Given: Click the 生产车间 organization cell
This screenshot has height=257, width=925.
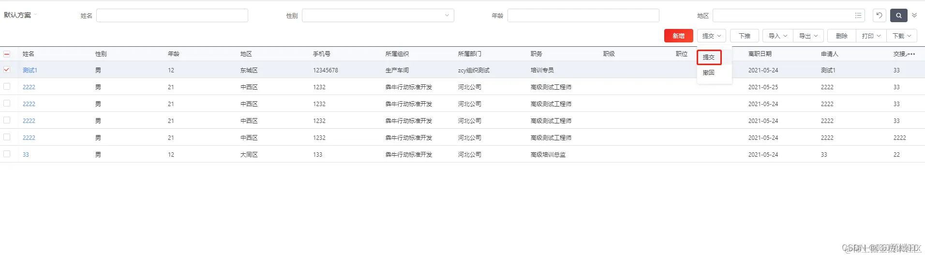Looking at the screenshot, I should pos(397,70).
